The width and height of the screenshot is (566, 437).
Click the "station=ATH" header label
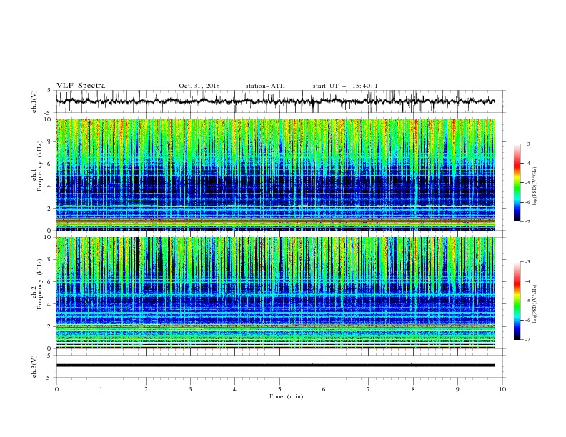click(265, 86)
